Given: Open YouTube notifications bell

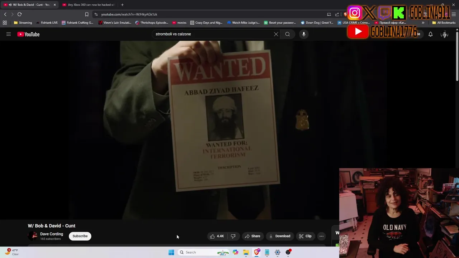Looking at the screenshot, I should click(x=430, y=34).
